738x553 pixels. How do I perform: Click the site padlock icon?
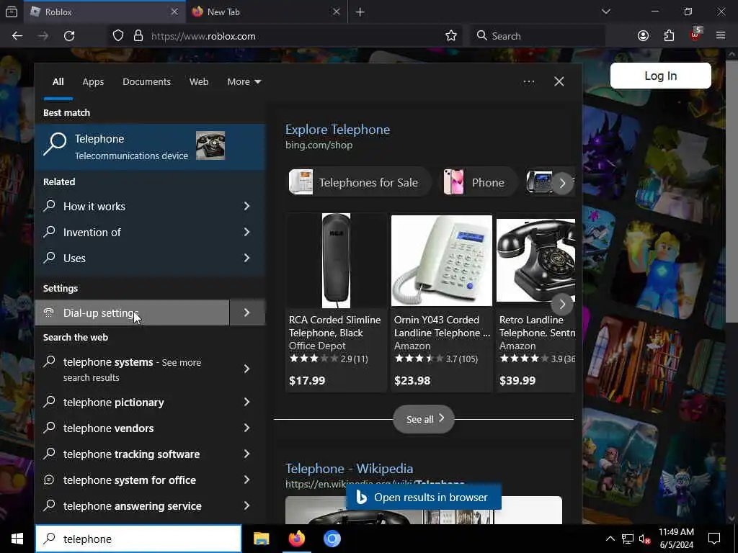138,36
